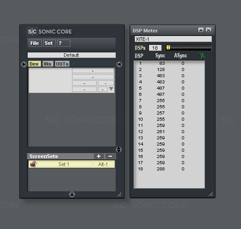Click the second wide dash field in device list
This screenshot has width=241, height=229.
93,77
